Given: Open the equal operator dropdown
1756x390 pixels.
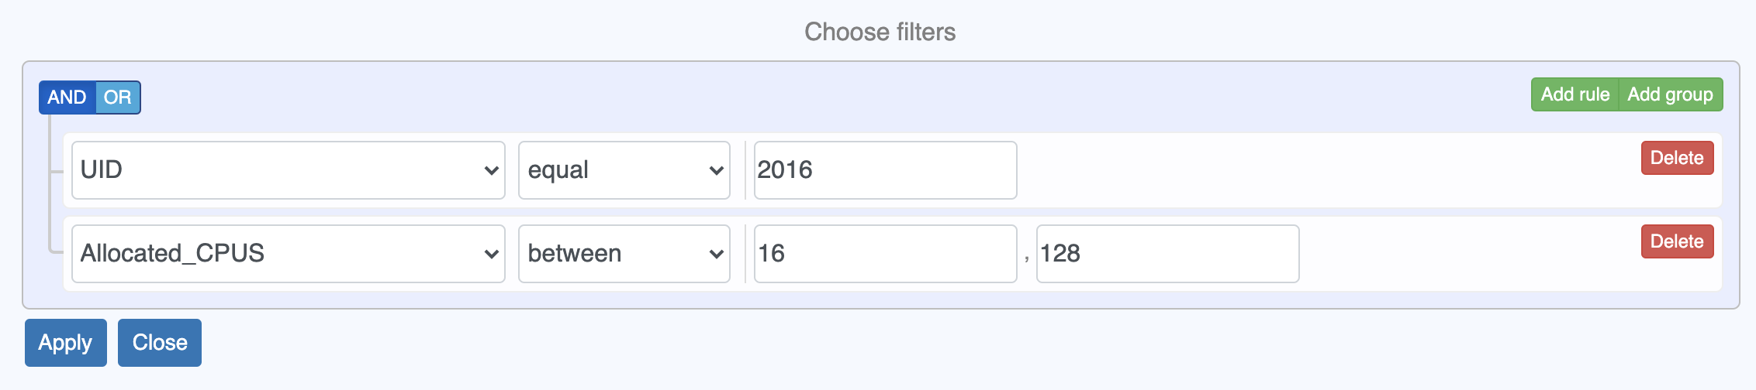Looking at the screenshot, I should click(613, 170).
